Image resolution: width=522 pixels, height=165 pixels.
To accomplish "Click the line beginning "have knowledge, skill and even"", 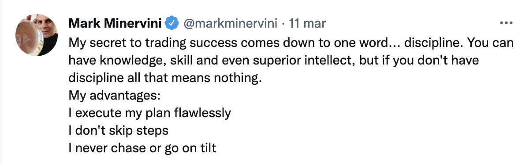I will click(274, 60).
